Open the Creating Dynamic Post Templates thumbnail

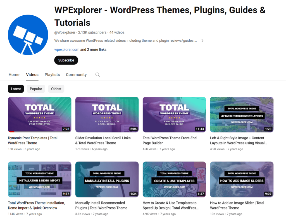(x=40, y=115)
